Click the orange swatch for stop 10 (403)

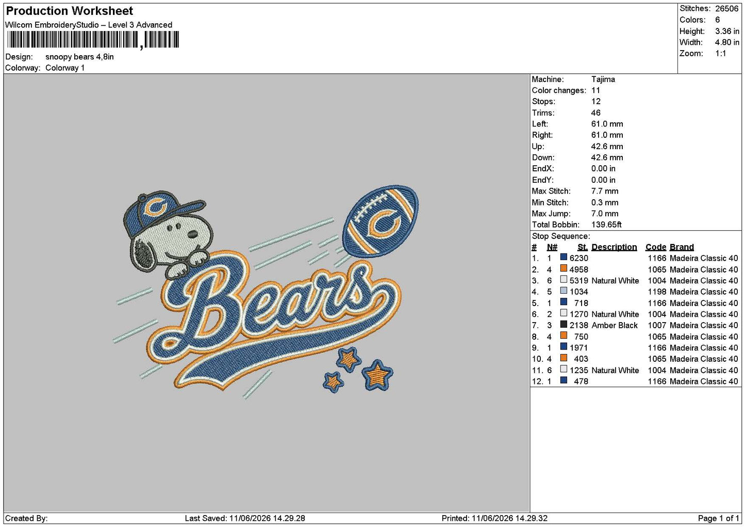(x=564, y=358)
